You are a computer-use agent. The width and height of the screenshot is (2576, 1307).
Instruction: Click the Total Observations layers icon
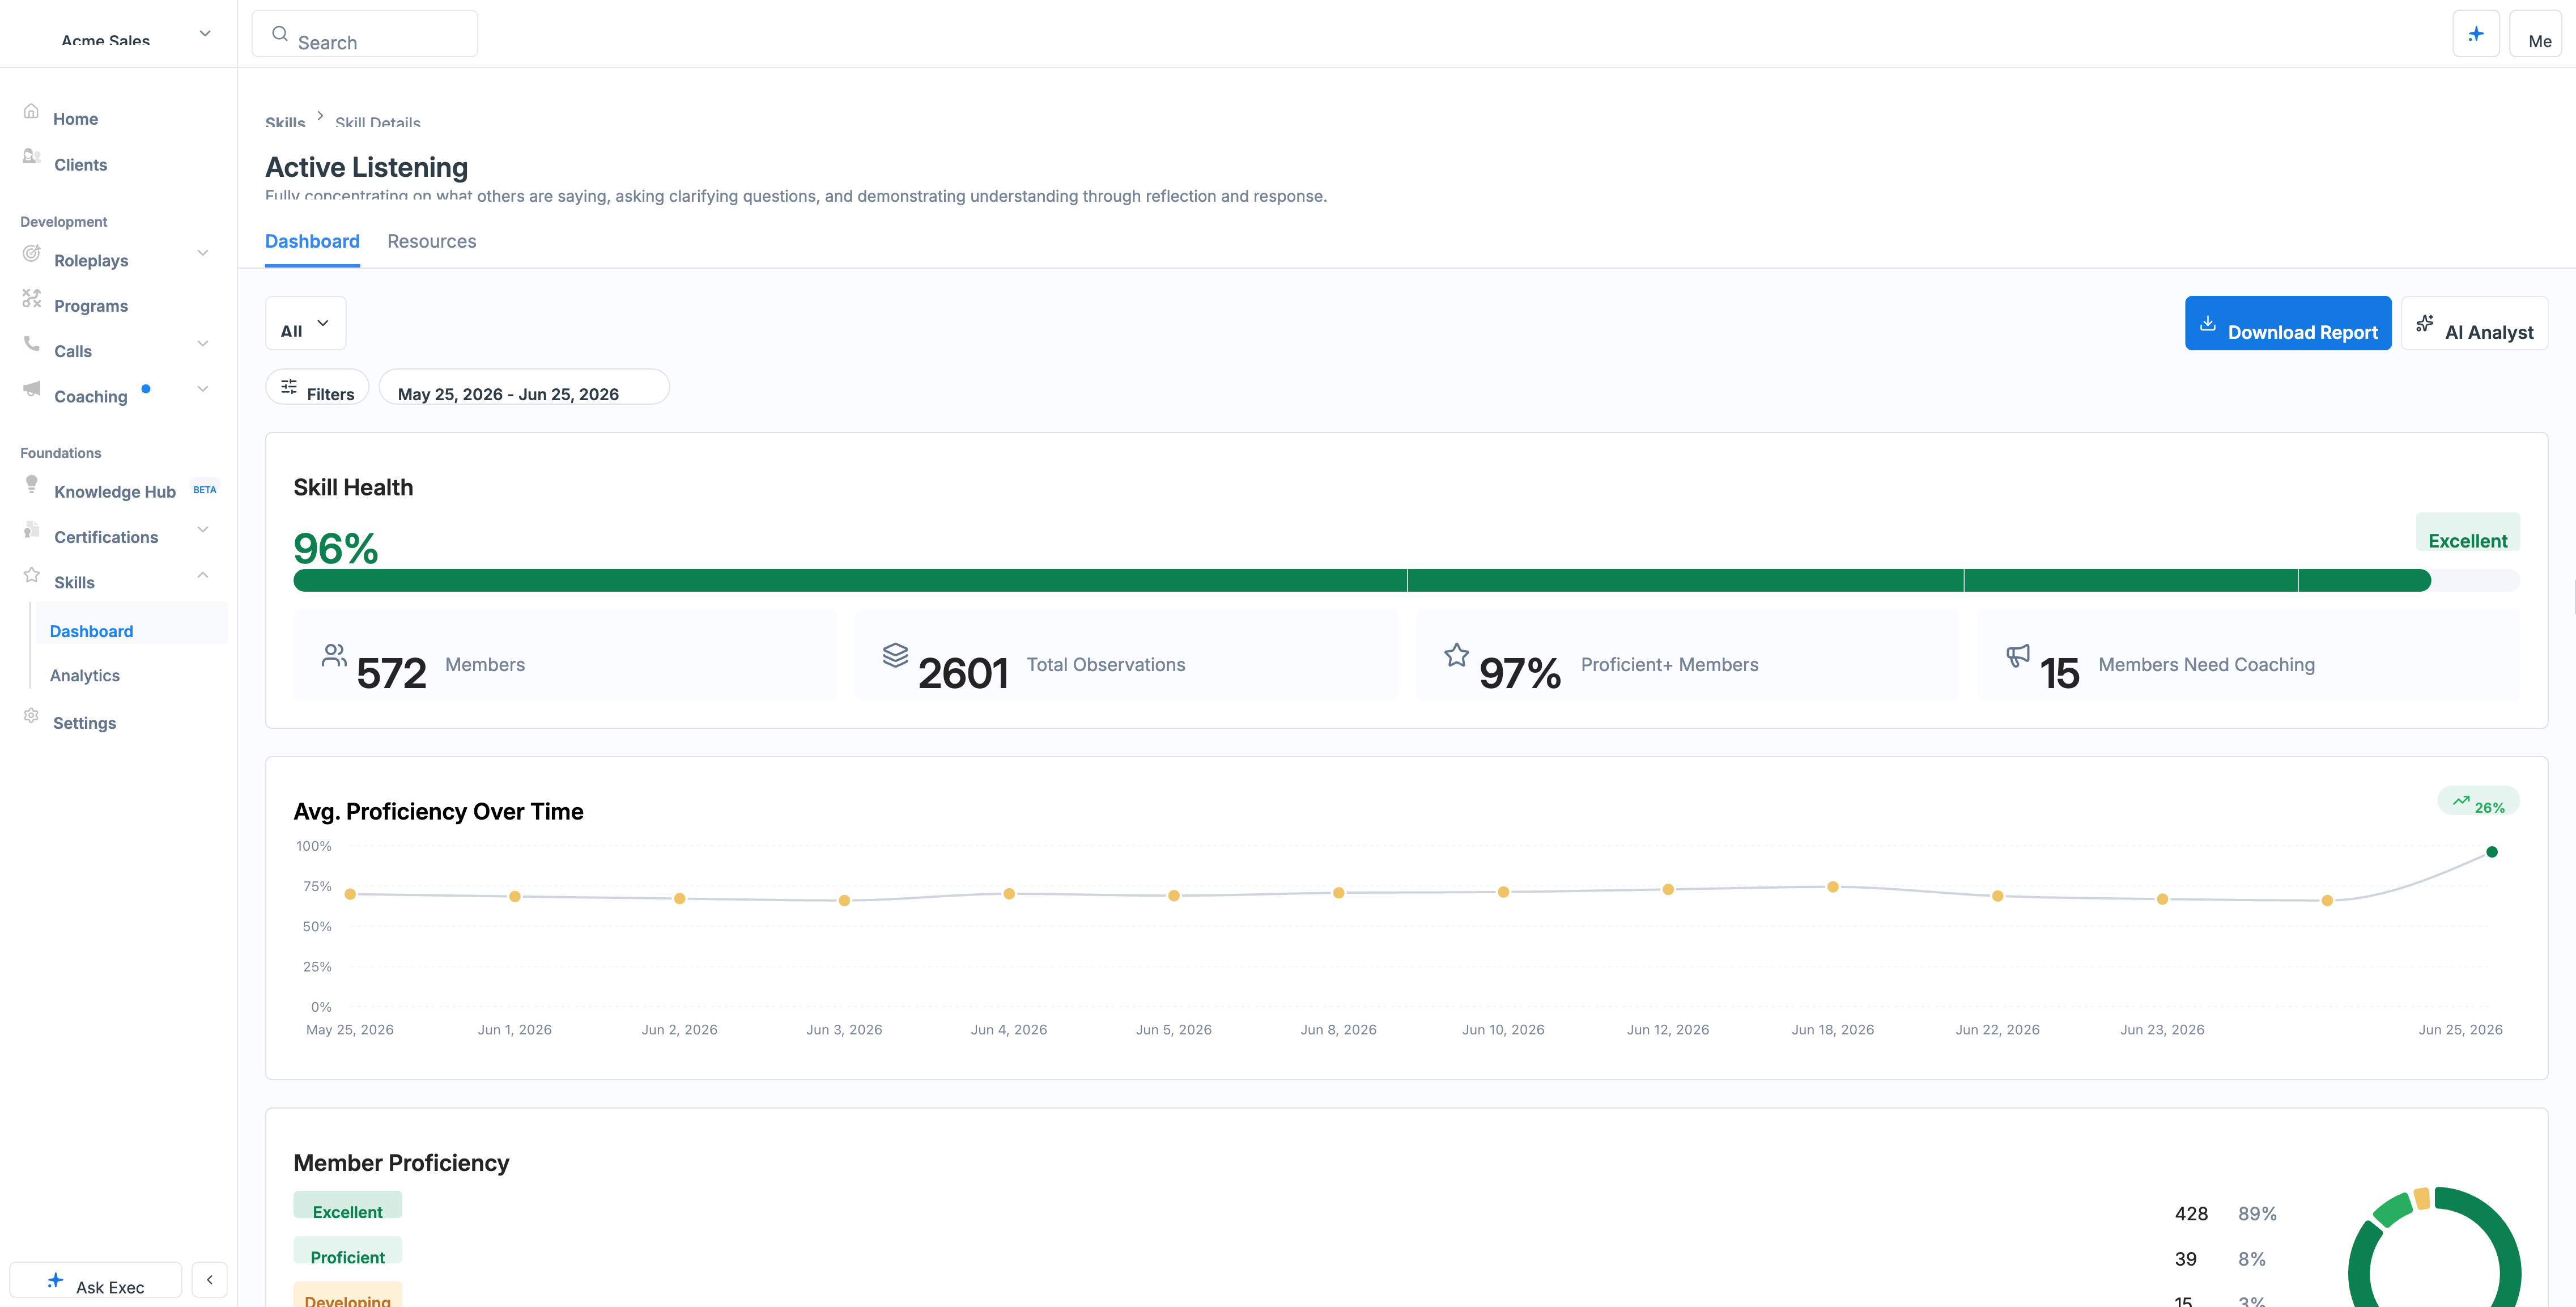point(895,655)
